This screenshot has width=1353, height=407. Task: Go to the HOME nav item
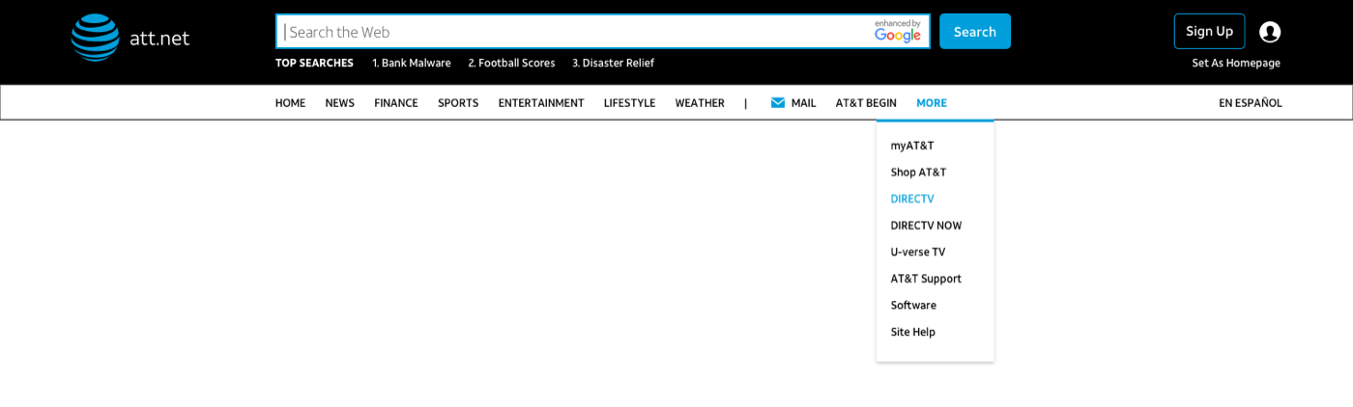[290, 103]
